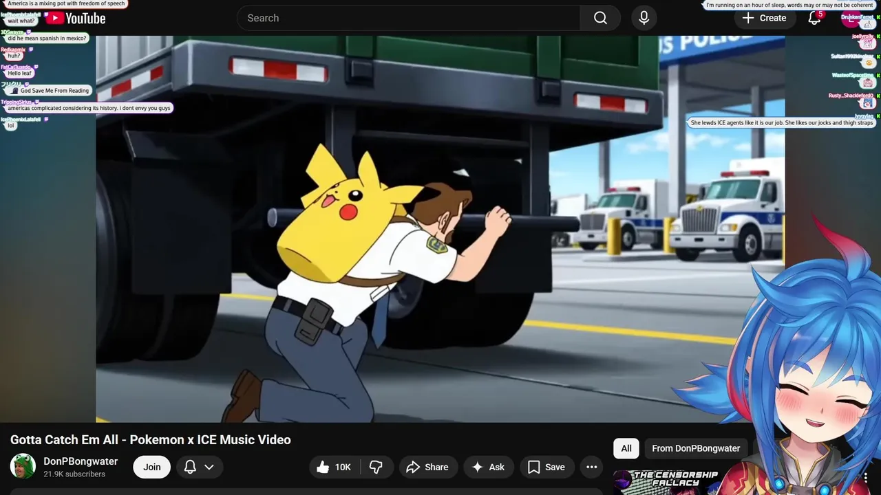Screen dimensions: 881x495
Task: Open the DonPBongwater channel name link
Action: [x=81, y=461]
